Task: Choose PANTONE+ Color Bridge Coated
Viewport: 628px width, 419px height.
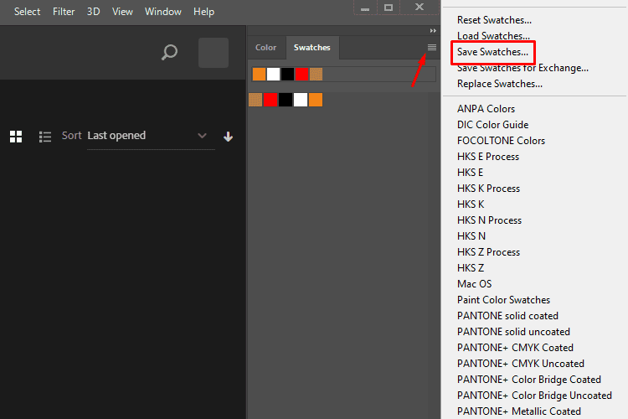Action: pyautogui.click(x=529, y=380)
